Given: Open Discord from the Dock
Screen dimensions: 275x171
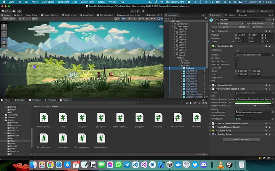Looking at the screenshot, I should point(204,165).
